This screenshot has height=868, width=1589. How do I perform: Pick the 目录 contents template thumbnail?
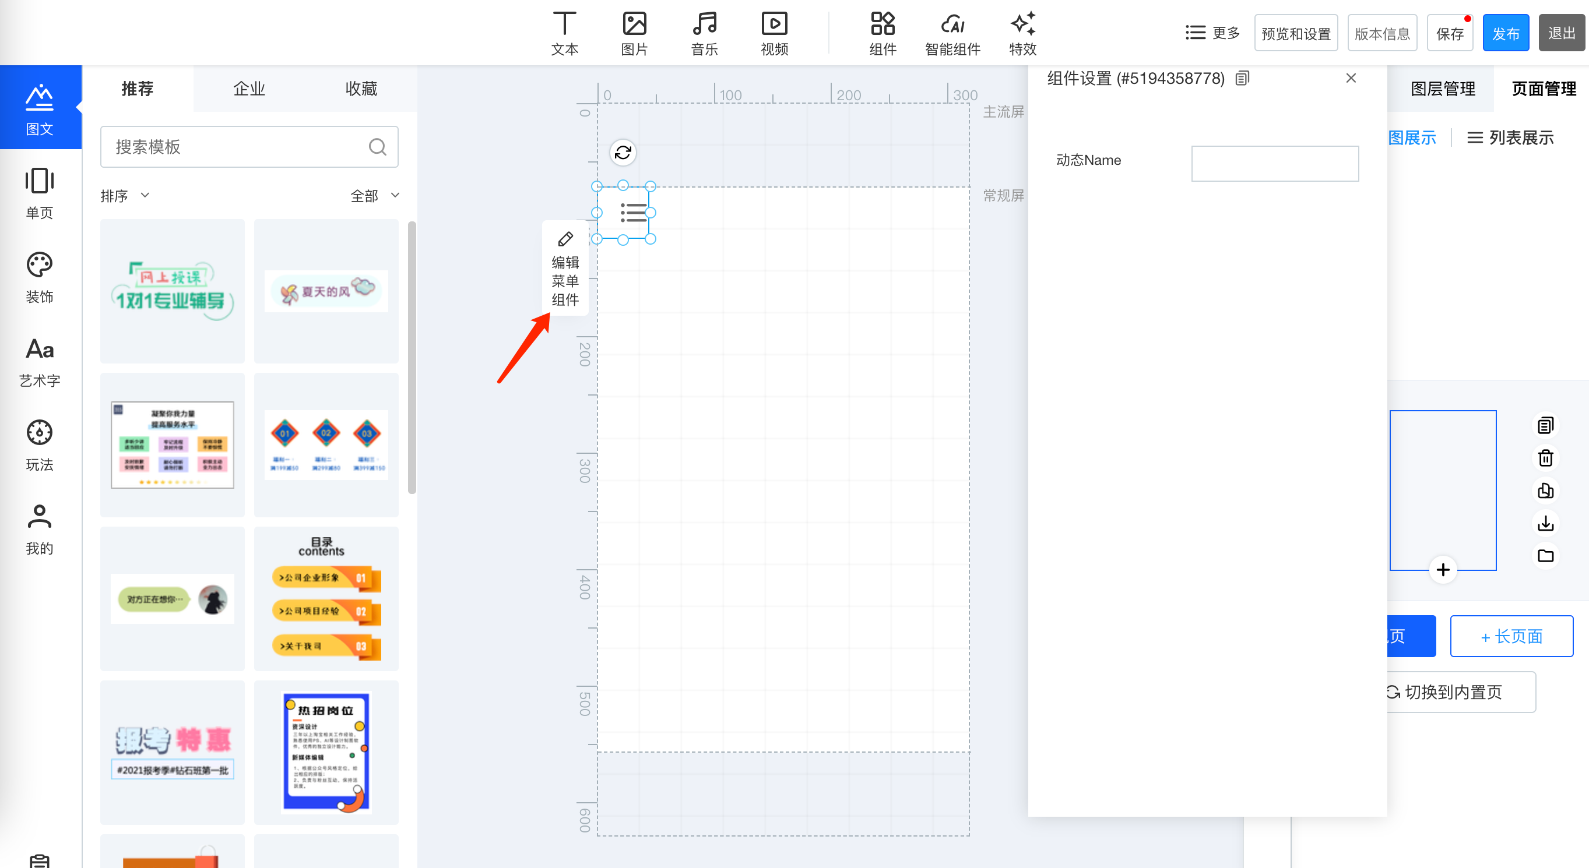click(x=326, y=599)
